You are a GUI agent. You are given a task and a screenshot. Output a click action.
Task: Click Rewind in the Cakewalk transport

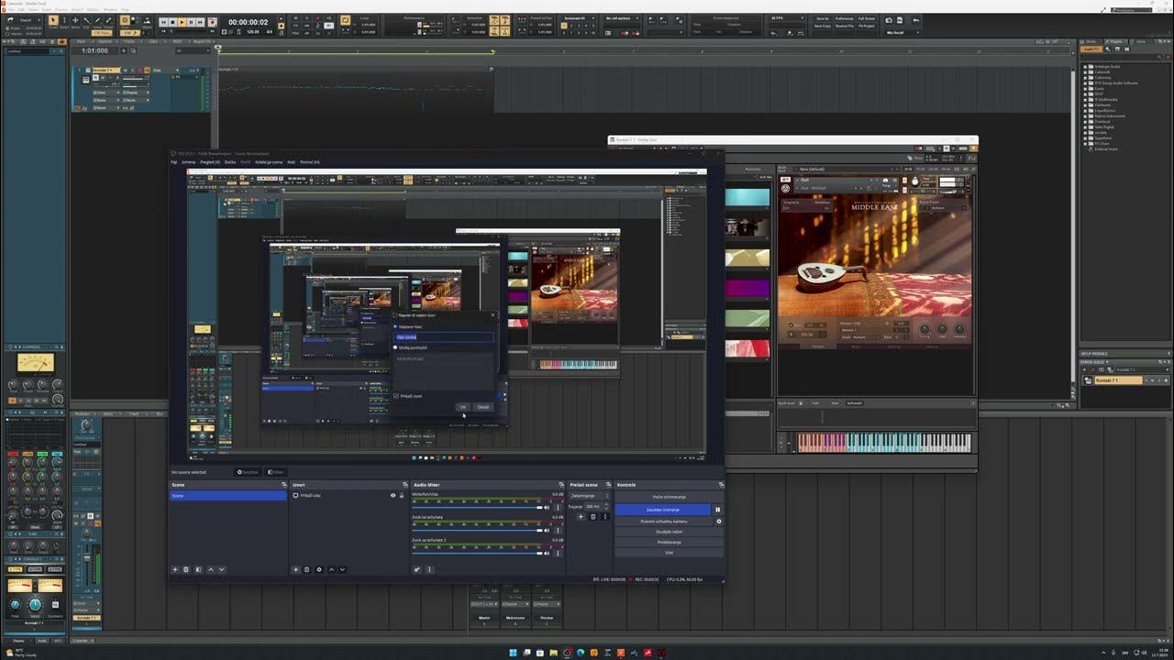162,21
